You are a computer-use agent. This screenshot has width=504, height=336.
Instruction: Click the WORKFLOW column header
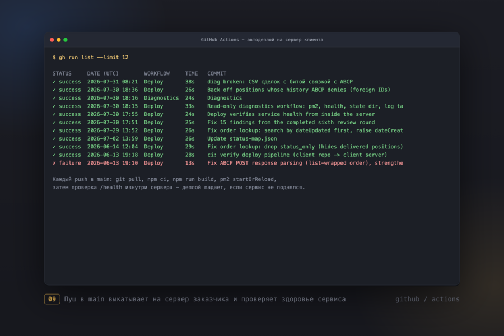(x=157, y=73)
